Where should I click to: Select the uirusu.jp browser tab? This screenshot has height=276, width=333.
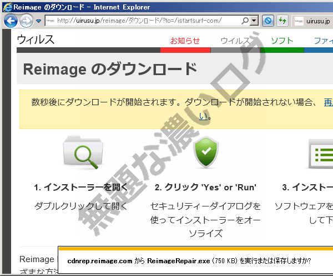click(x=312, y=21)
